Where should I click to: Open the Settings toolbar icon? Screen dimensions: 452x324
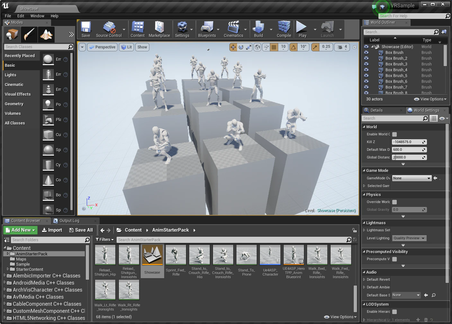(182, 29)
